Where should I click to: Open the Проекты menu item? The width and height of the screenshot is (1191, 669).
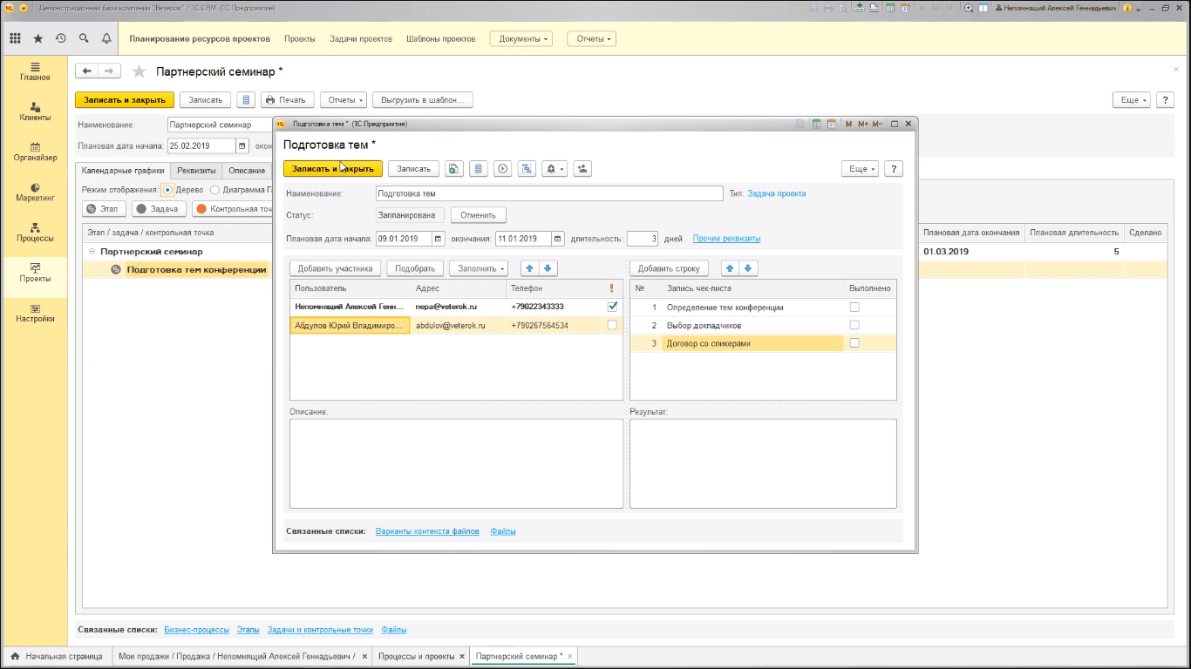300,39
